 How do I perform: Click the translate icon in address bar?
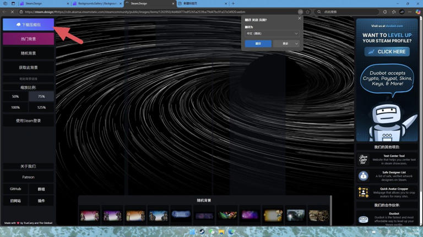300,12
